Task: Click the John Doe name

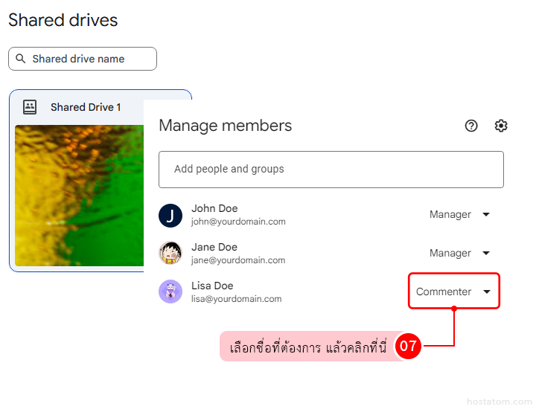Action: pos(214,208)
